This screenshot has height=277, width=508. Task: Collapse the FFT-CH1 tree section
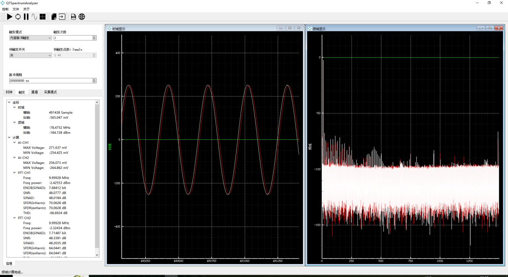[15, 173]
